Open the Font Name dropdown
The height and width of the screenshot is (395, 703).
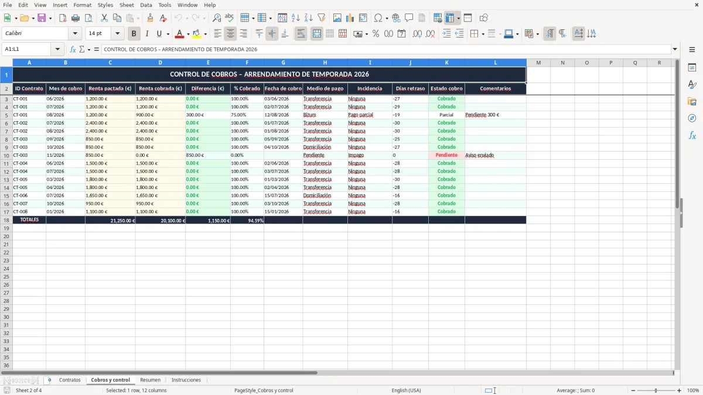pyautogui.click(x=75, y=34)
